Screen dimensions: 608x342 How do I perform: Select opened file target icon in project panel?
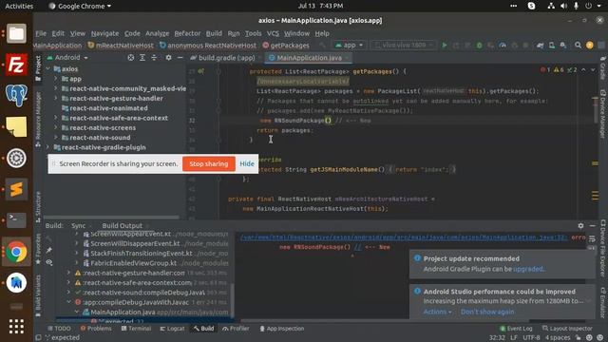[x=131, y=57]
